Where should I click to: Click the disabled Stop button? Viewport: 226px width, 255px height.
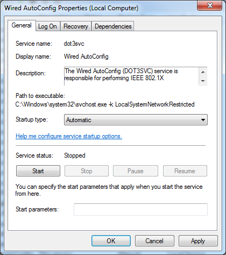[87, 171]
